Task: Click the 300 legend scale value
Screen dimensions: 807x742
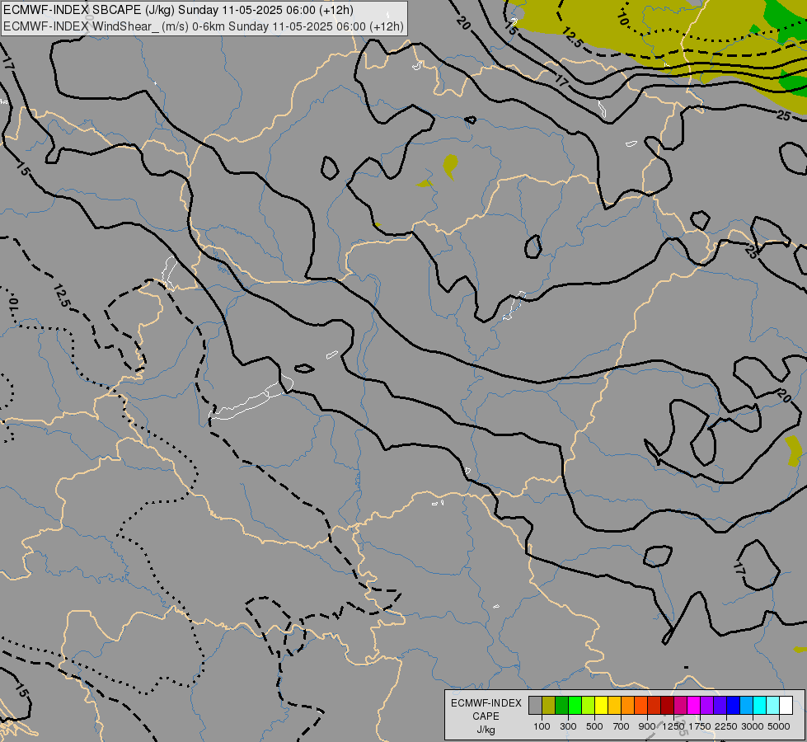Action: (568, 726)
